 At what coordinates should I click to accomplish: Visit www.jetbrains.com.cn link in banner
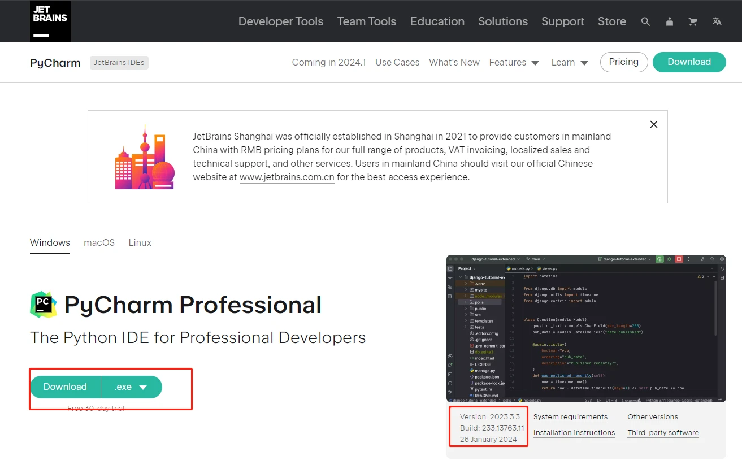[x=287, y=177]
